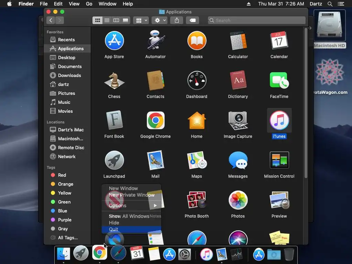Select the Home app icon
This screenshot has height=264, width=352.
197,120
